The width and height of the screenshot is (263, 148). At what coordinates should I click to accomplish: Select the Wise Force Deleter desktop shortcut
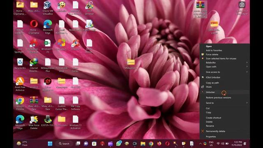point(34,122)
